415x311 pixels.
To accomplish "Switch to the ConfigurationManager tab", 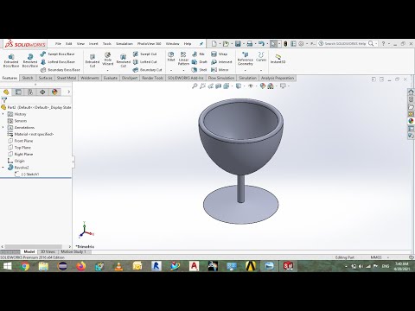I will click(x=30, y=92).
